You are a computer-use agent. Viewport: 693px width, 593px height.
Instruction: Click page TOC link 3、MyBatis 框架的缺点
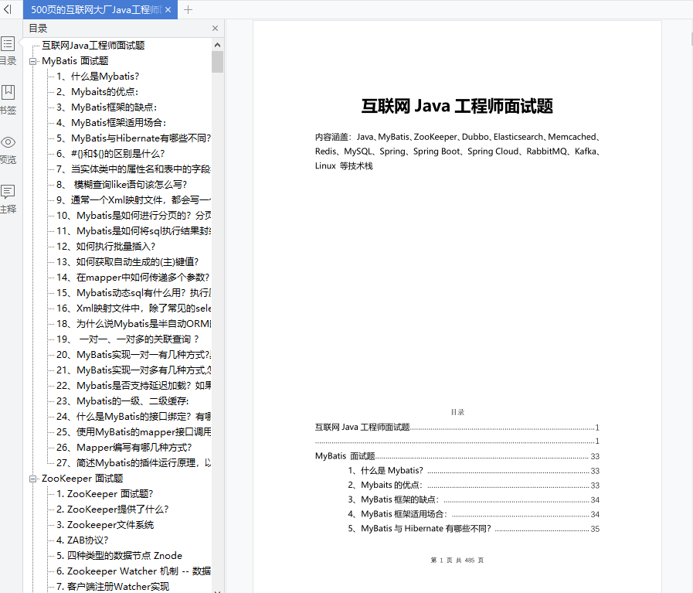point(474,500)
